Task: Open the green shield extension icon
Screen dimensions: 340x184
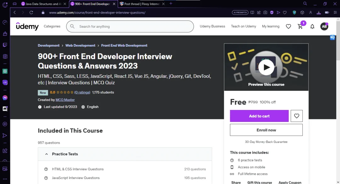Action: click(x=294, y=13)
